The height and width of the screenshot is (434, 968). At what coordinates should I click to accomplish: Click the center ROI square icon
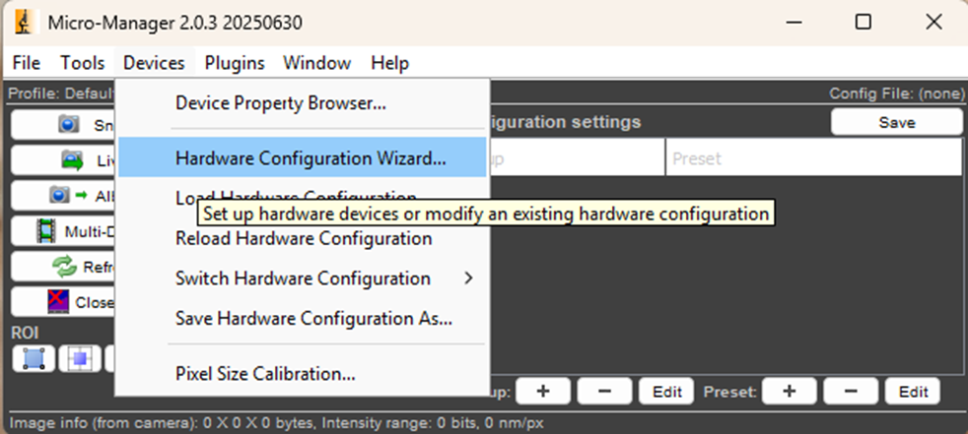coord(80,358)
